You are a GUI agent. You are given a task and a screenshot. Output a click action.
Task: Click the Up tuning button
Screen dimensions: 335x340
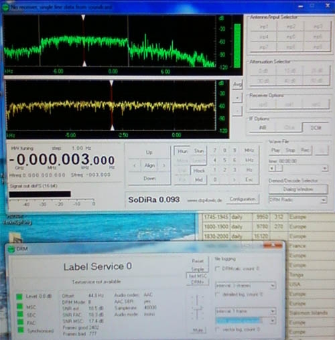tap(149, 153)
